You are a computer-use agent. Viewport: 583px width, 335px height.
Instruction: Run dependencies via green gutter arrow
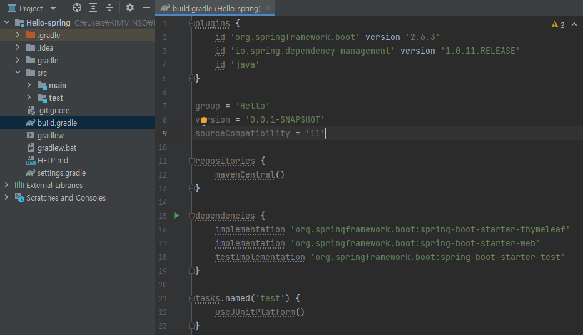pos(176,216)
